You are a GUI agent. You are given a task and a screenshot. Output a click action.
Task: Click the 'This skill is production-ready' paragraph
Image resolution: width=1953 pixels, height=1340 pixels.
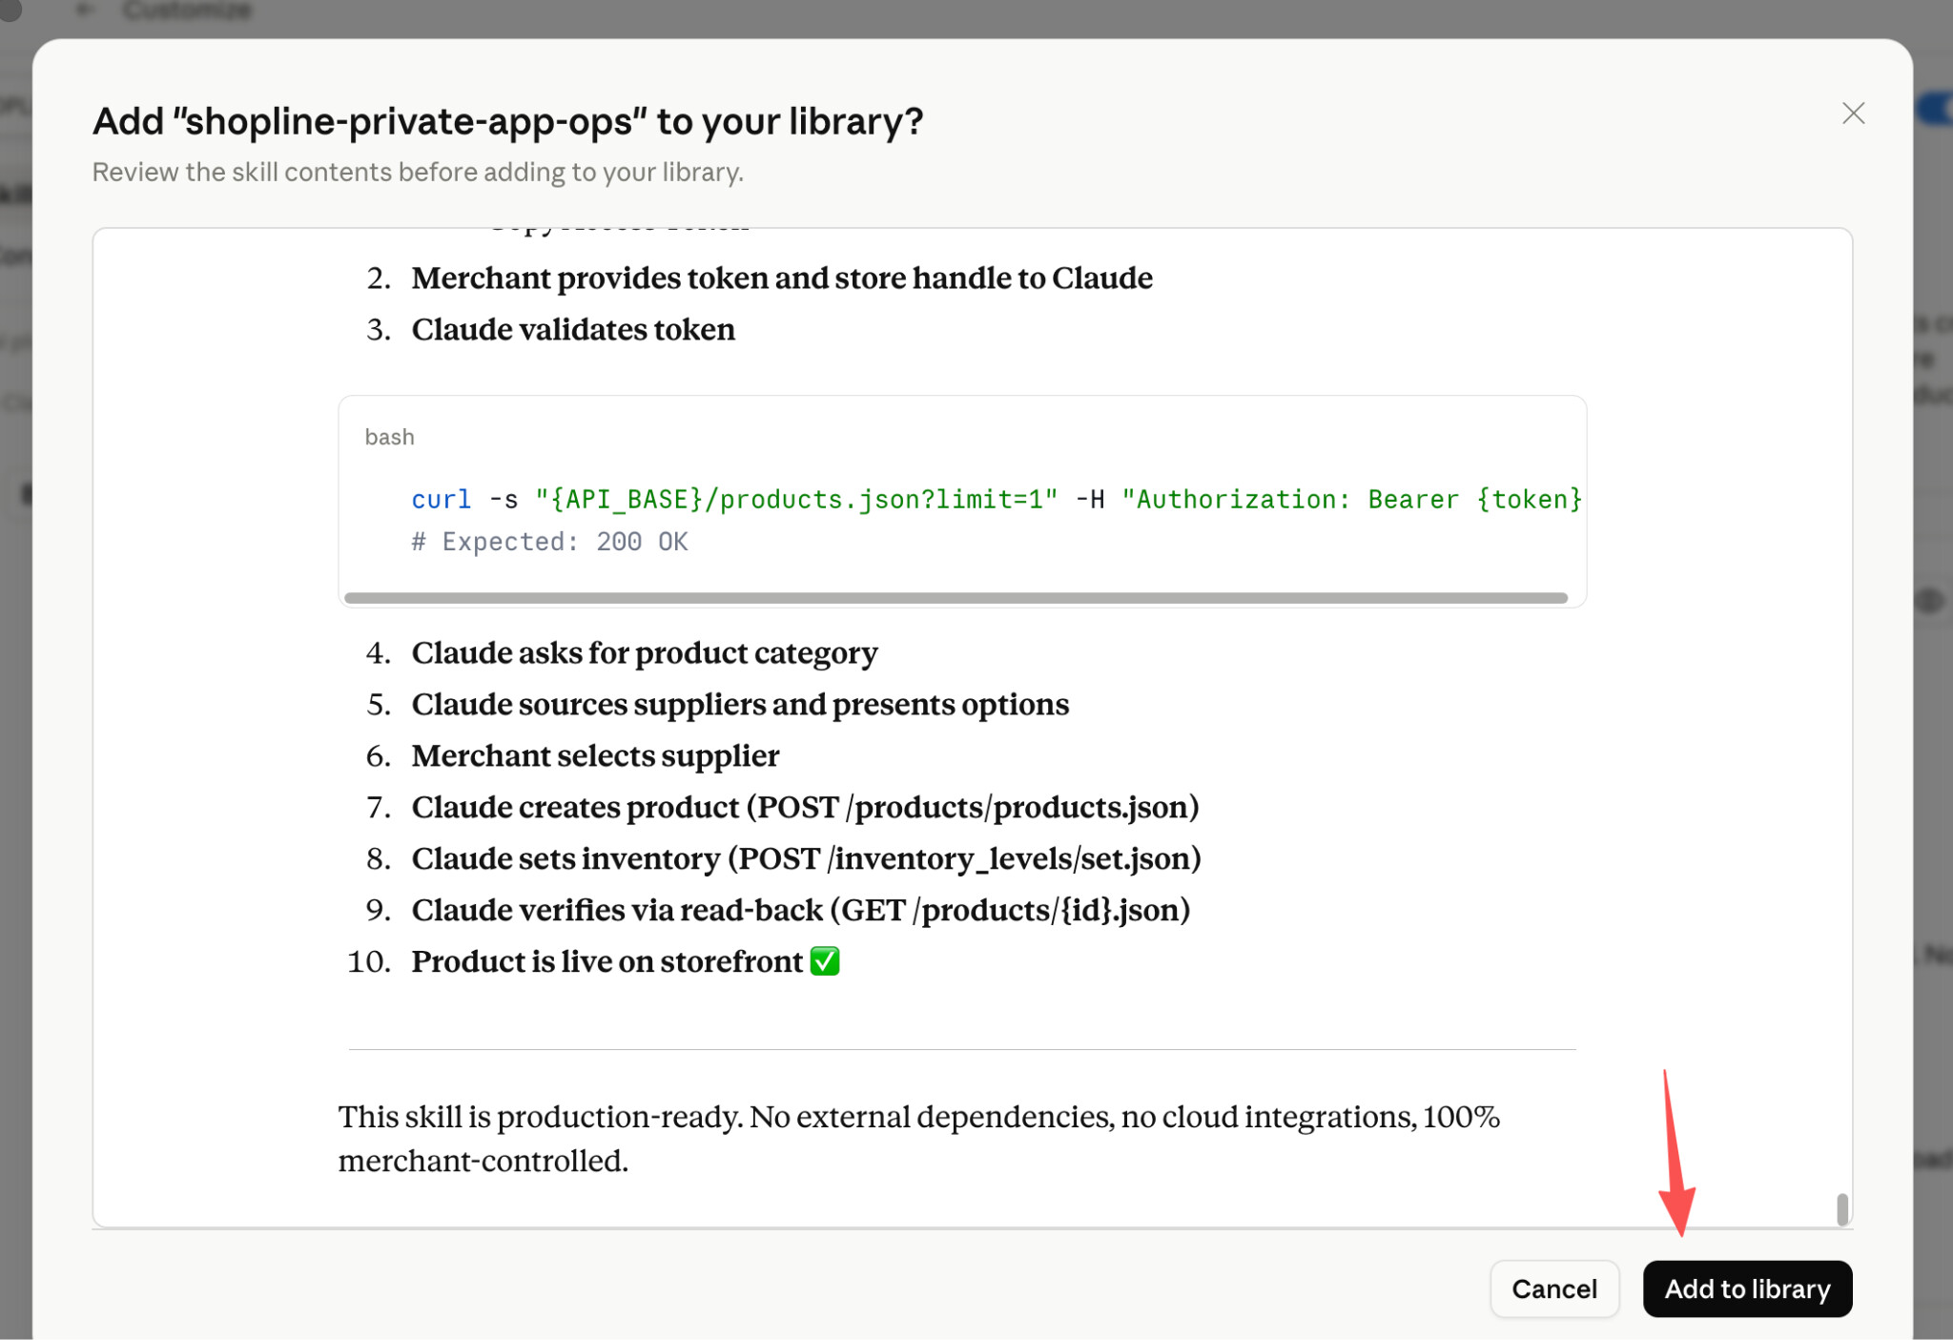919,1139
